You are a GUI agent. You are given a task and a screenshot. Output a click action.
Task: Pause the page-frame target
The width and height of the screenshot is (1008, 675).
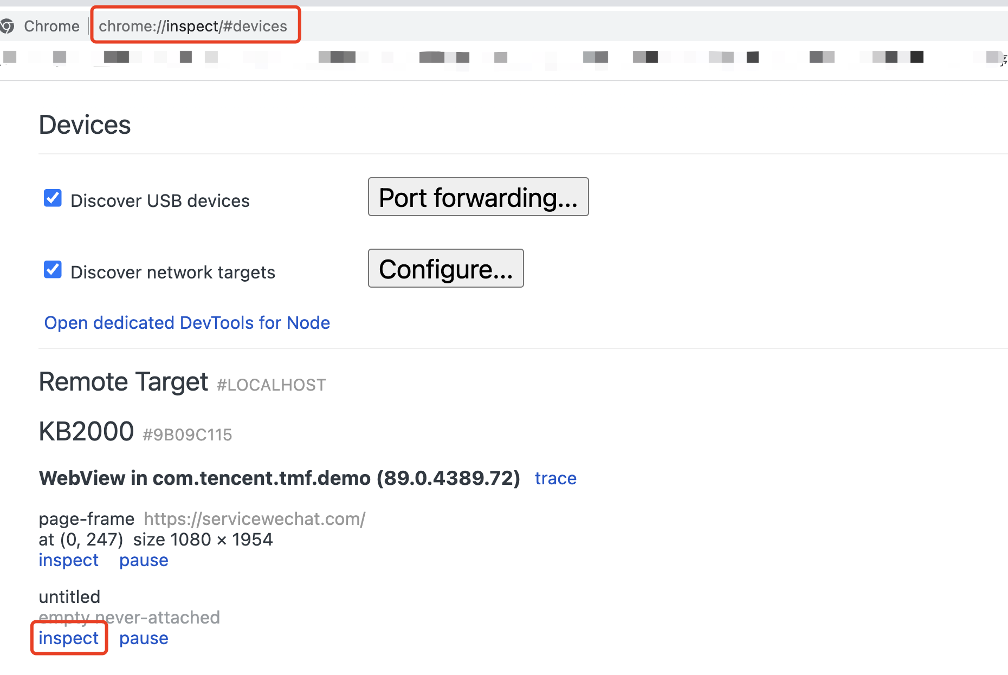[144, 560]
